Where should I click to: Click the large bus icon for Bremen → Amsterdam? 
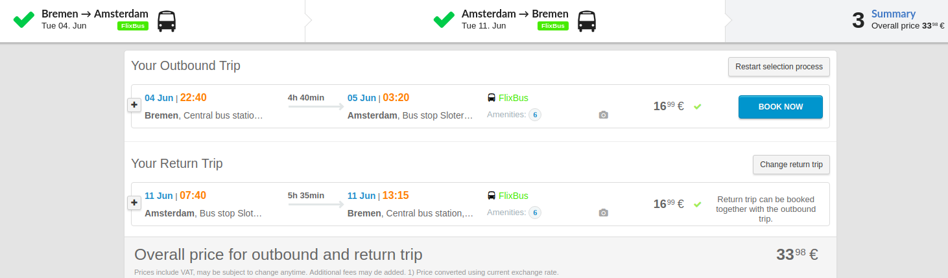click(167, 21)
